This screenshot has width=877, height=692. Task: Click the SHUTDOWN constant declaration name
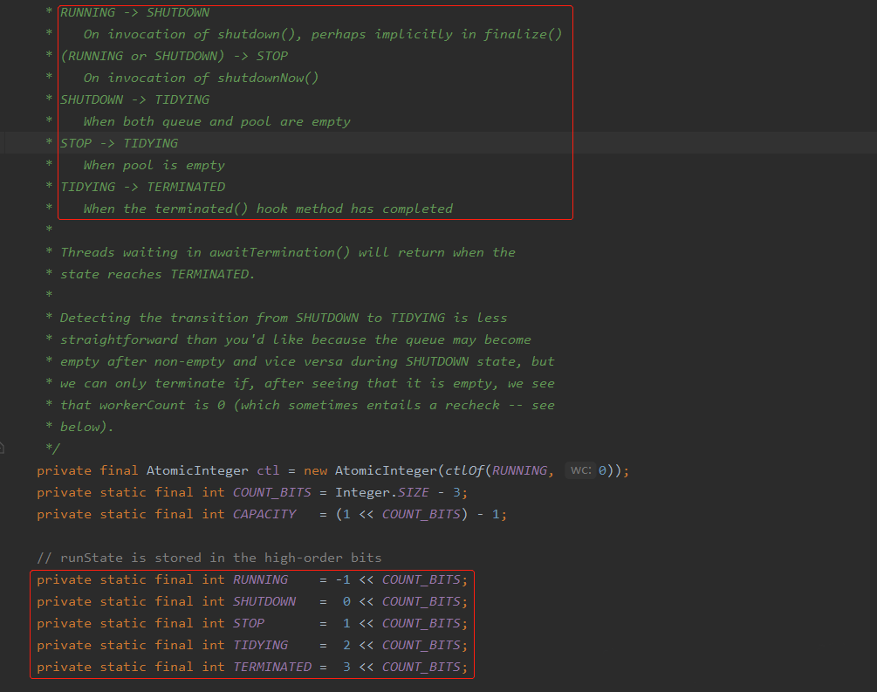(264, 601)
